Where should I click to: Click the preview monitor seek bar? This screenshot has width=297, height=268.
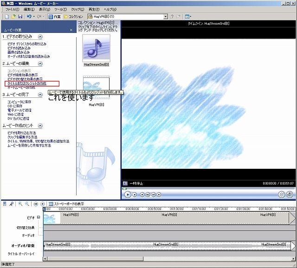click(x=208, y=189)
